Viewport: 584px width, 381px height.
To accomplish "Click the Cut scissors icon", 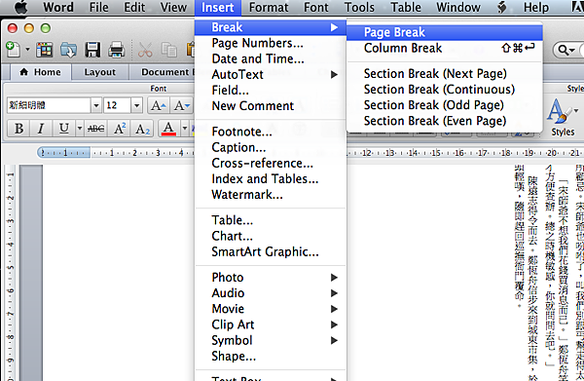I will [x=145, y=50].
